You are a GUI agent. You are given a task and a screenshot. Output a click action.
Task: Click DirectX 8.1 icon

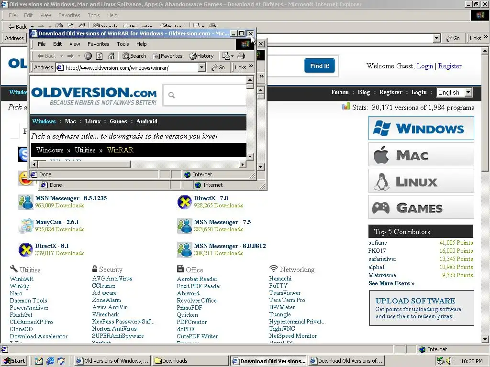(x=26, y=249)
